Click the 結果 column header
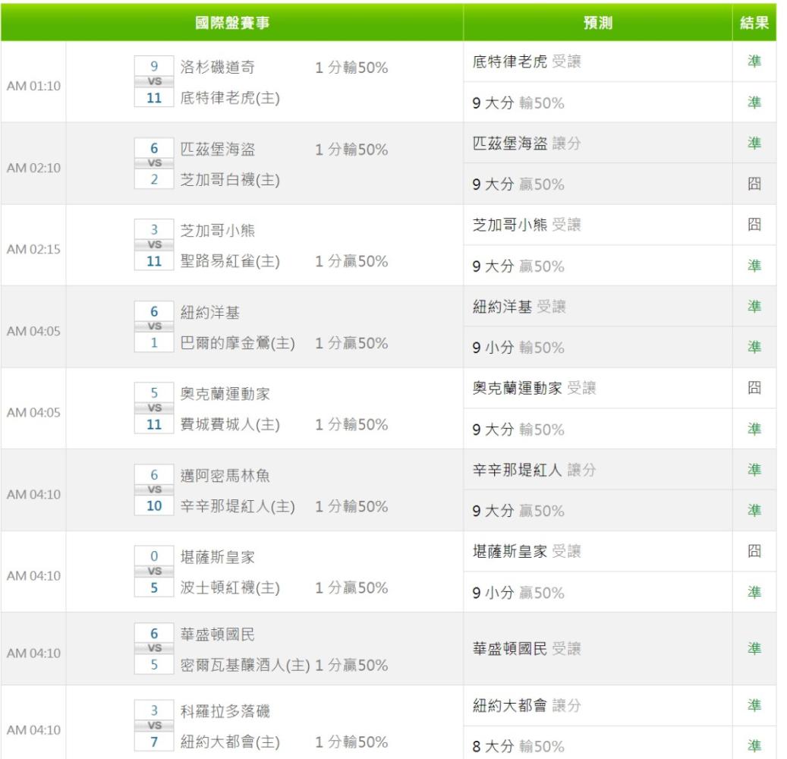Viewport: 787px width, 759px height. (x=754, y=23)
